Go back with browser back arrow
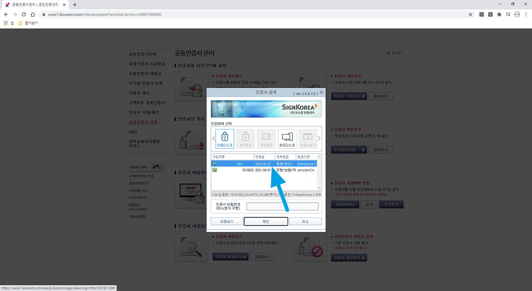The height and width of the screenshot is (291, 532). pyautogui.click(x=6, y=15)
